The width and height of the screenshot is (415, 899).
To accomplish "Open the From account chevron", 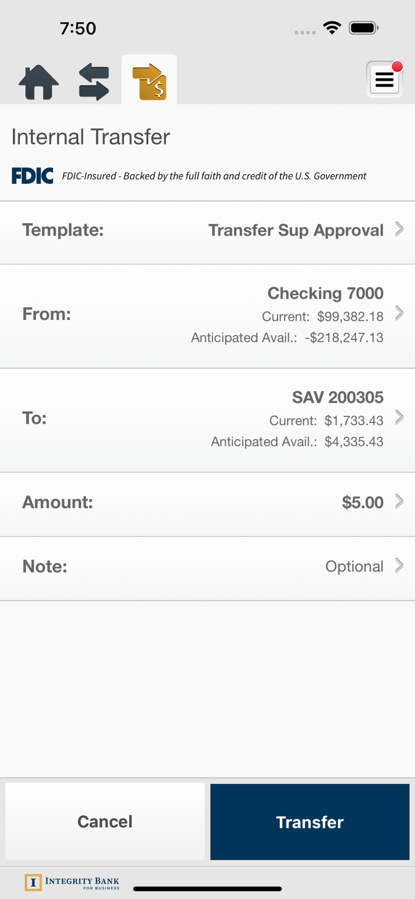I will 399,313.
